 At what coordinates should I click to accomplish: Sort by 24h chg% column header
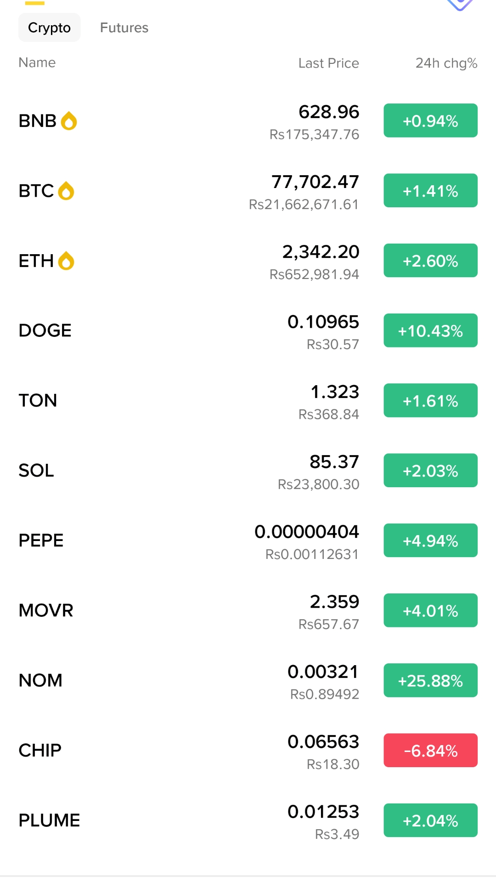coord(446,63)
